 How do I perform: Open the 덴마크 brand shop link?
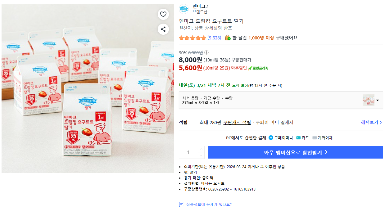click(x=200, y=6)
